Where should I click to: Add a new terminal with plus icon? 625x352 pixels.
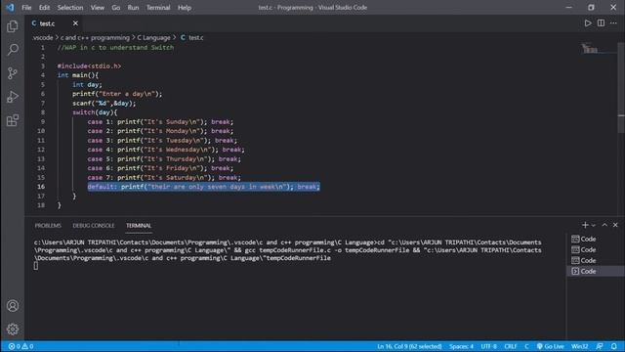585,225
